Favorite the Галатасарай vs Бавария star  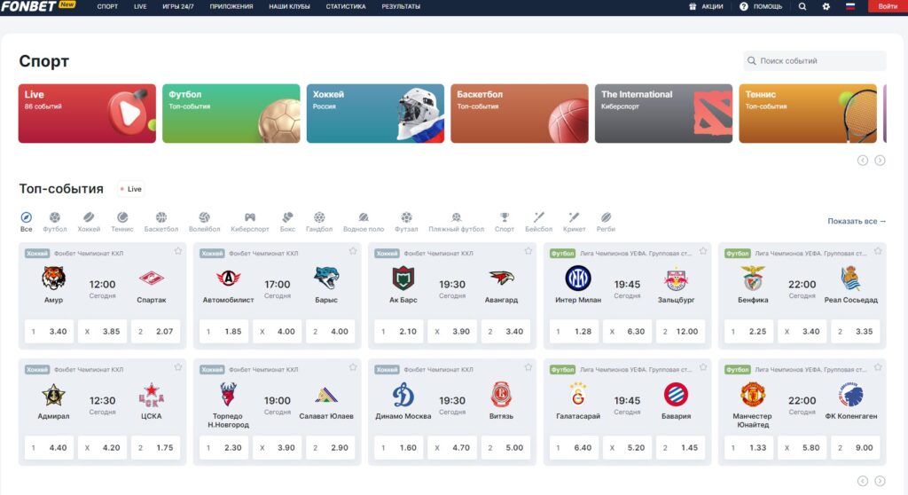703,367
